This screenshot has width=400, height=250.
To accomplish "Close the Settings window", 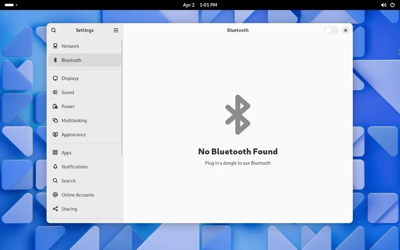I will 345,30.
